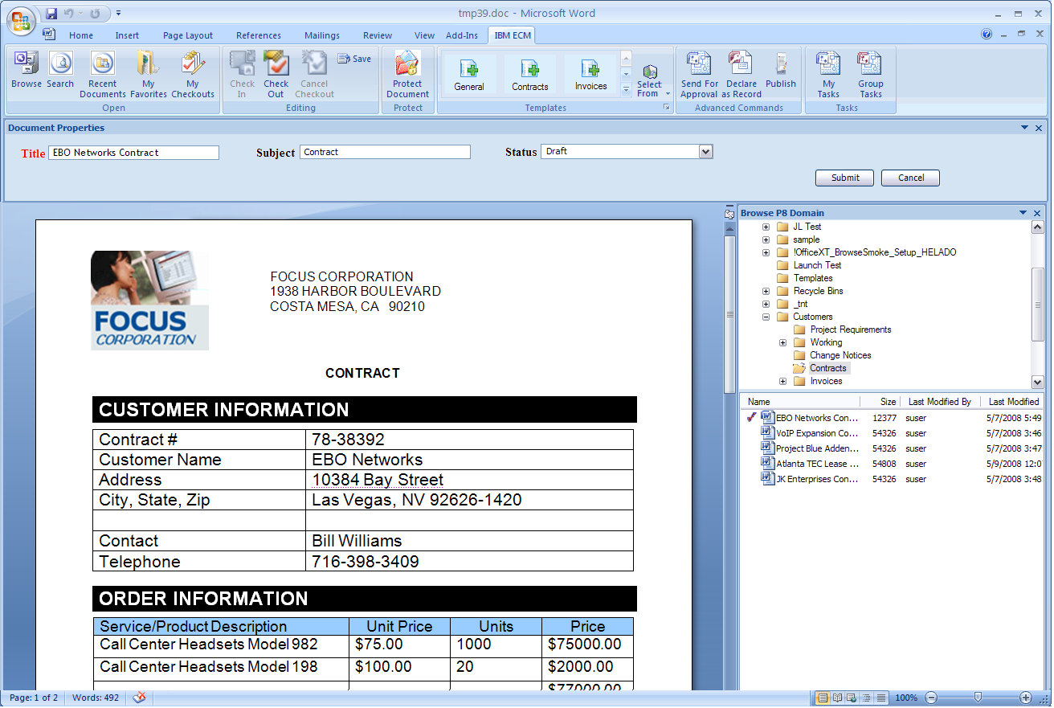Open Templates group dialog launcher
Screen dimensions: 1054x708
(666, 107)
